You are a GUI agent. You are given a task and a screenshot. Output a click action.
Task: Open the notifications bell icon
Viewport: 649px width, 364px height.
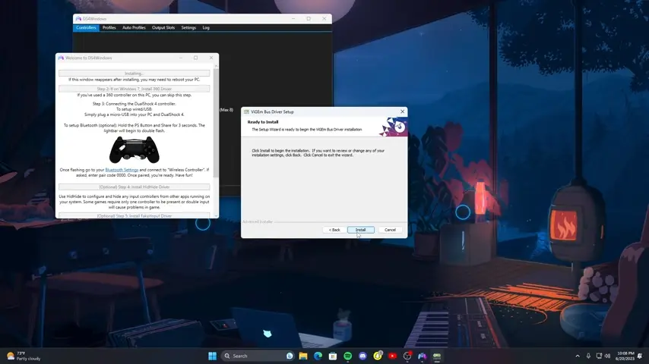[640, 356]
